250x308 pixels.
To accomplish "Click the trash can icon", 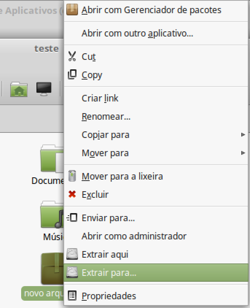I will click(x=72, y=176).
